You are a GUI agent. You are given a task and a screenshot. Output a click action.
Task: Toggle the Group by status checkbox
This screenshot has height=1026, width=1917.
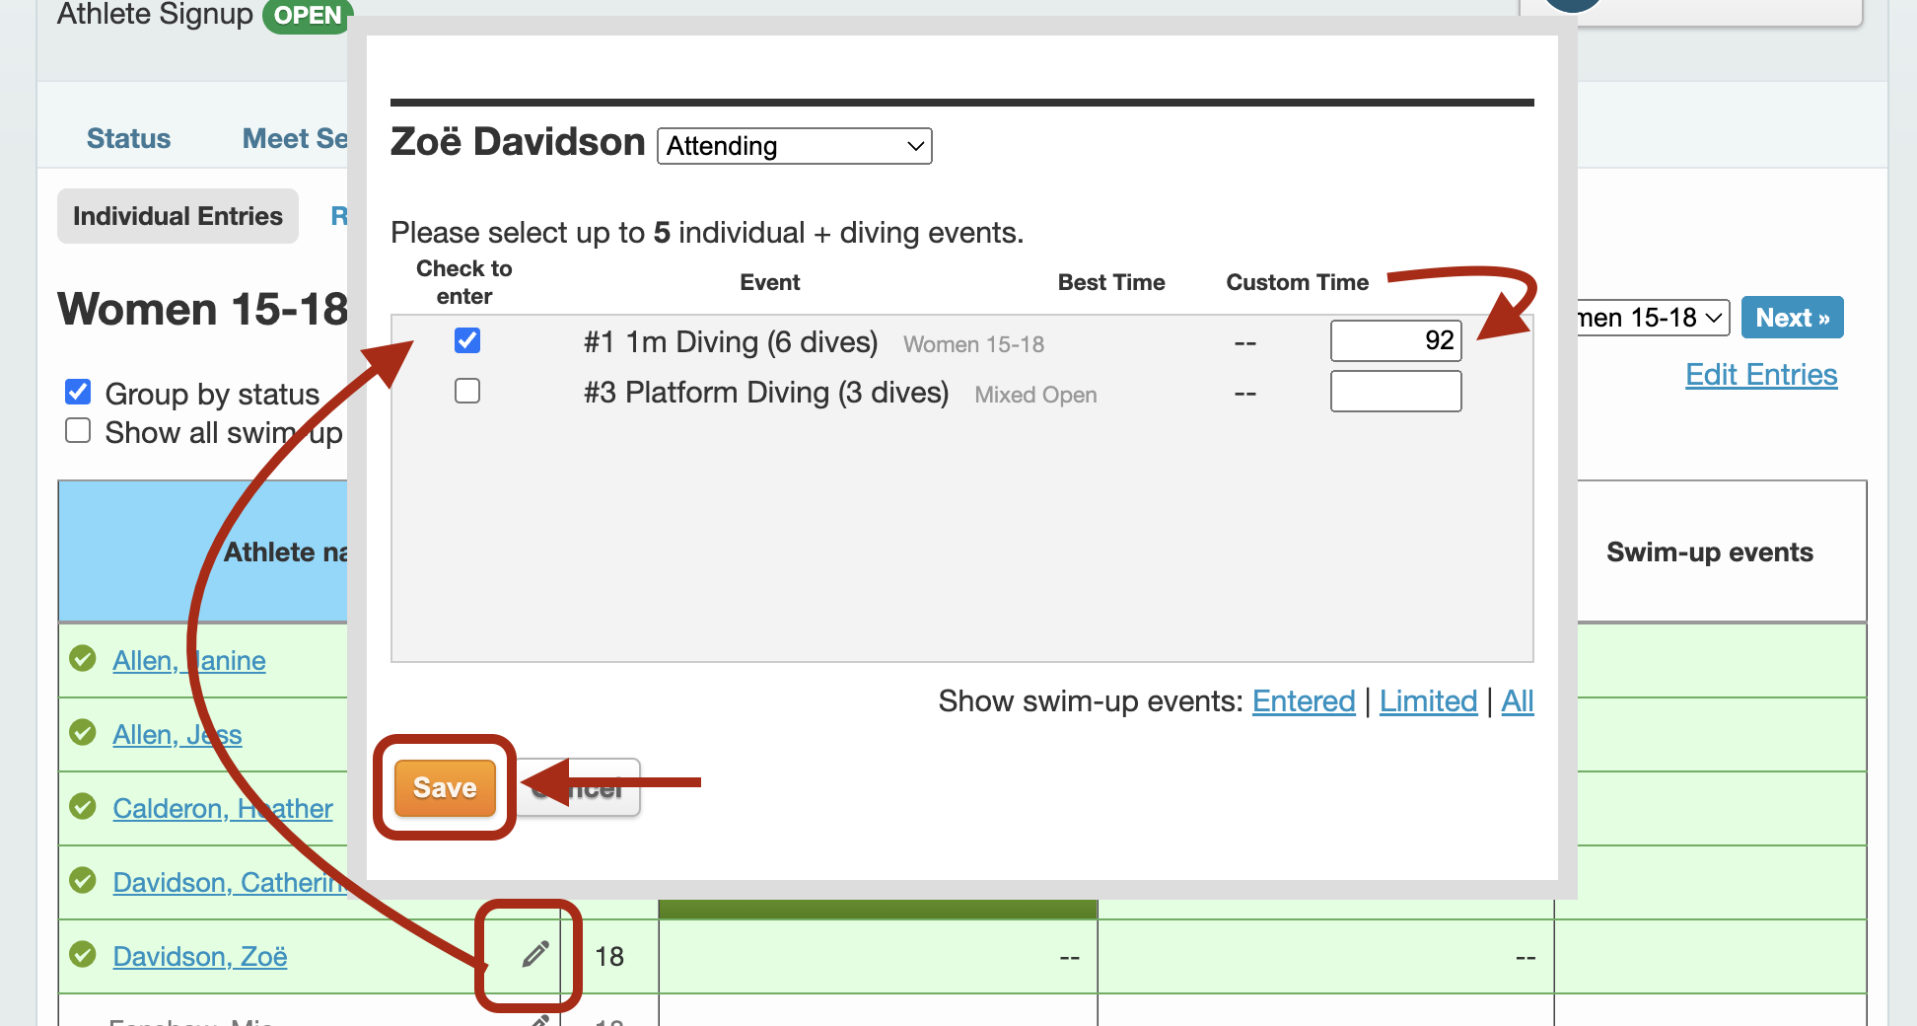(x=78, y=392)
